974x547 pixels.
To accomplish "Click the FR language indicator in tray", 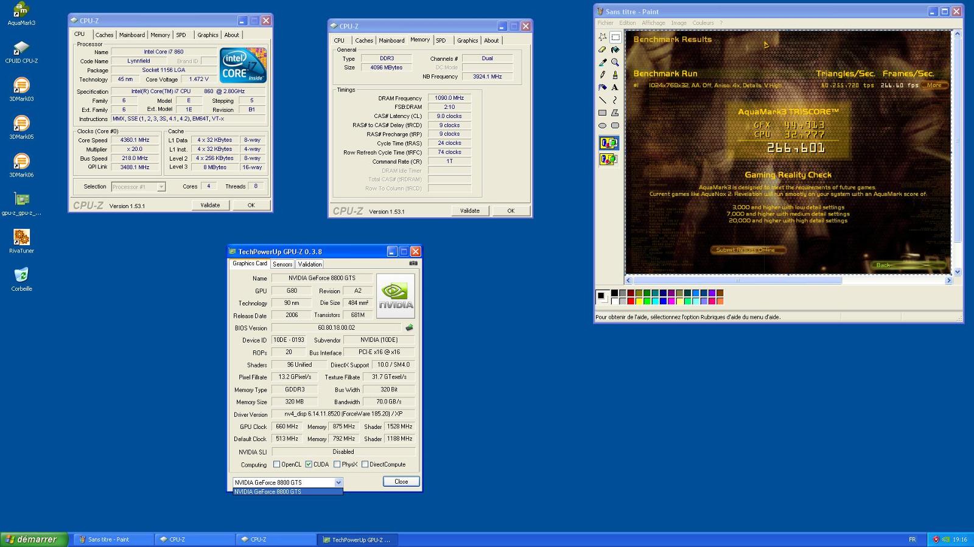I will click(x=912, y=540).
